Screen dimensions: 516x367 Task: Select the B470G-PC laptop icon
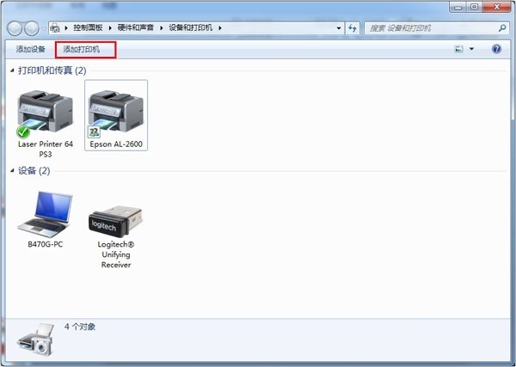(45, 214)
